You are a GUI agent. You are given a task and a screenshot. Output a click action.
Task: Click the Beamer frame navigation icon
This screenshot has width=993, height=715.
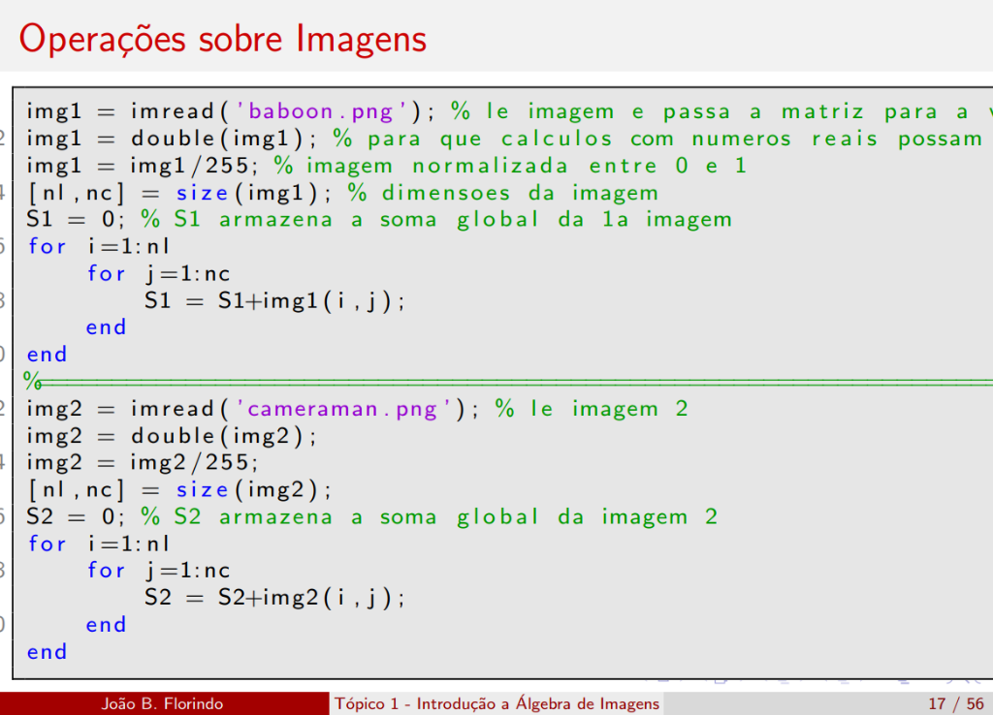click(x=718, y=681)
